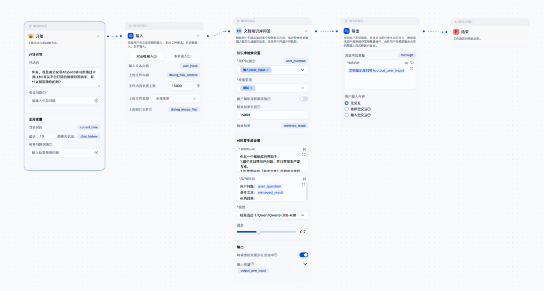Collapse the 开始 node with its chevron
Viewport: 544px width, 291px height.
click(x=98, y=36)
